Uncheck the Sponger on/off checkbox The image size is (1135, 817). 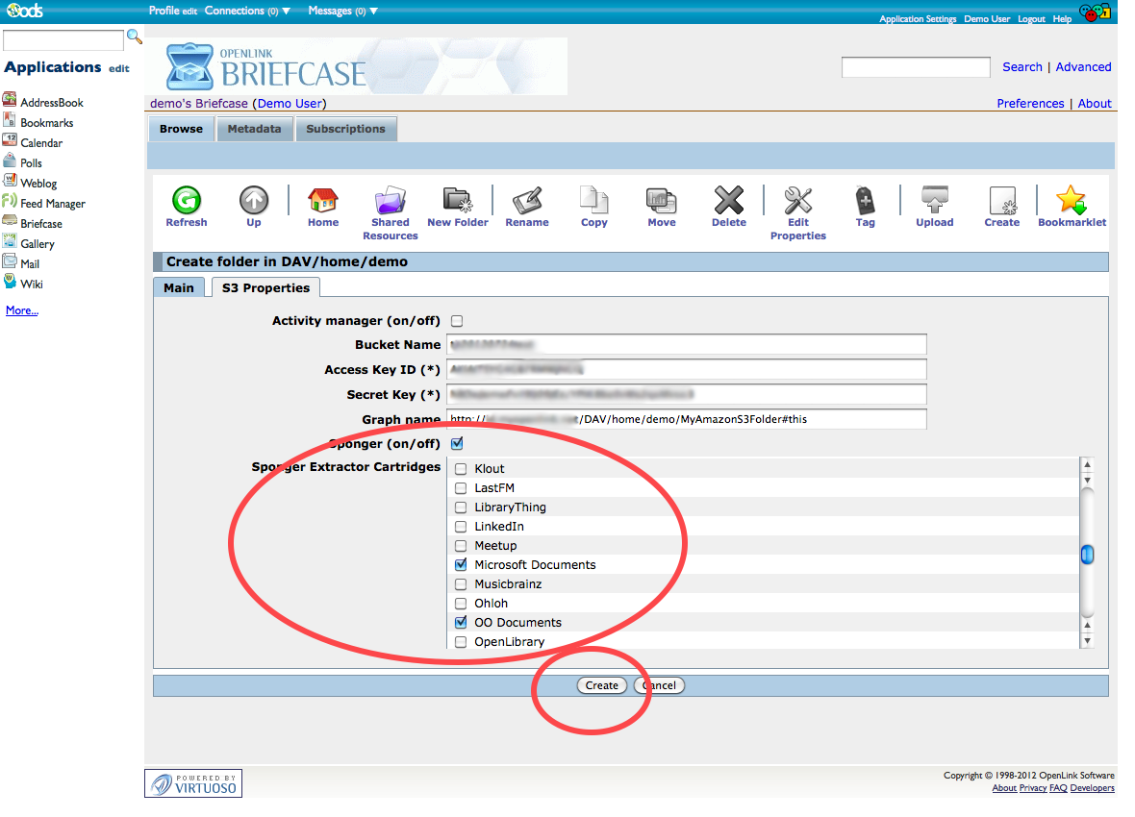[x=457, y=444]
